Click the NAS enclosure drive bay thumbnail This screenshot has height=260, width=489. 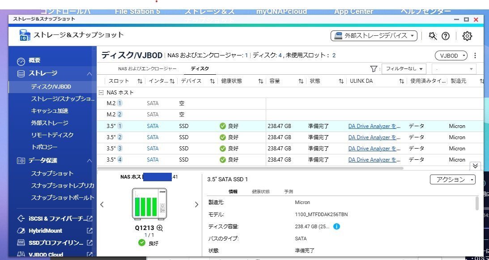(149, 204)
